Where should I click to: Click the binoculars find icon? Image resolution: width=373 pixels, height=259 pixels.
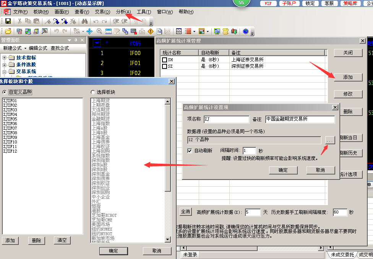[85, 21]
